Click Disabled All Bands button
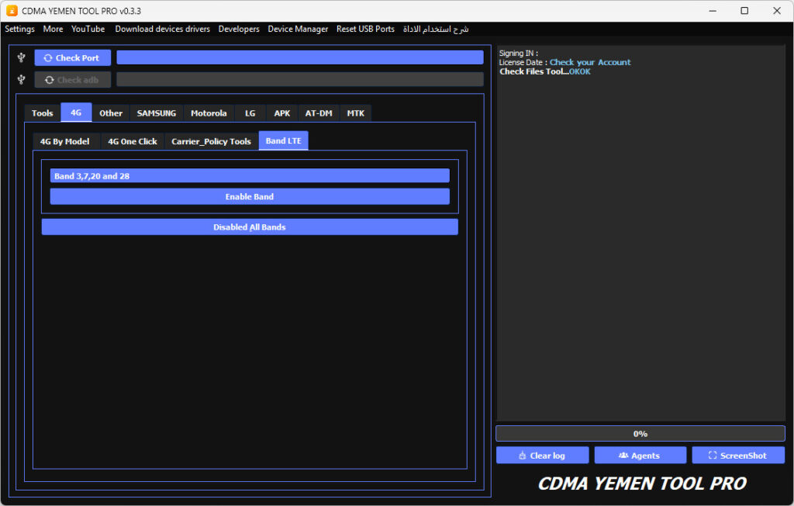The image size is (794, 506). click(249, 227)
